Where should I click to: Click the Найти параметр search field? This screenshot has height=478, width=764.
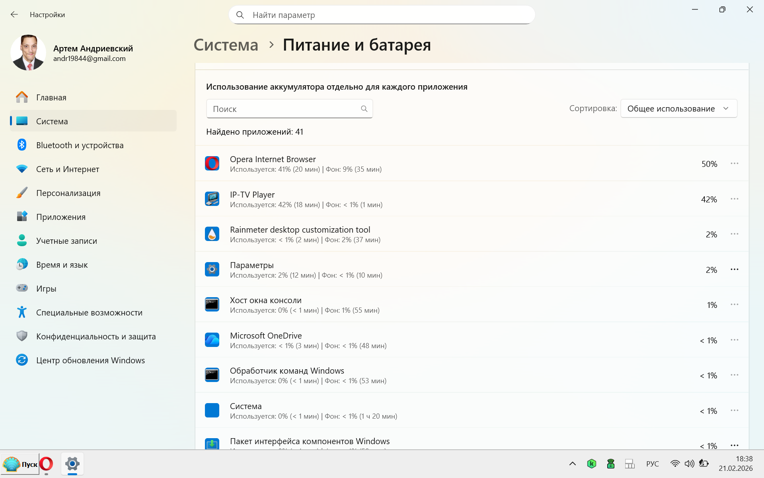(x=382, y=15)
